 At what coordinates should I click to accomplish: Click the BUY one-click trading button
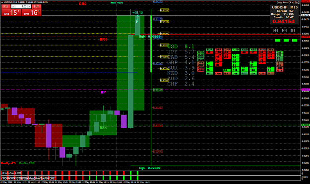tap(36, 6)
